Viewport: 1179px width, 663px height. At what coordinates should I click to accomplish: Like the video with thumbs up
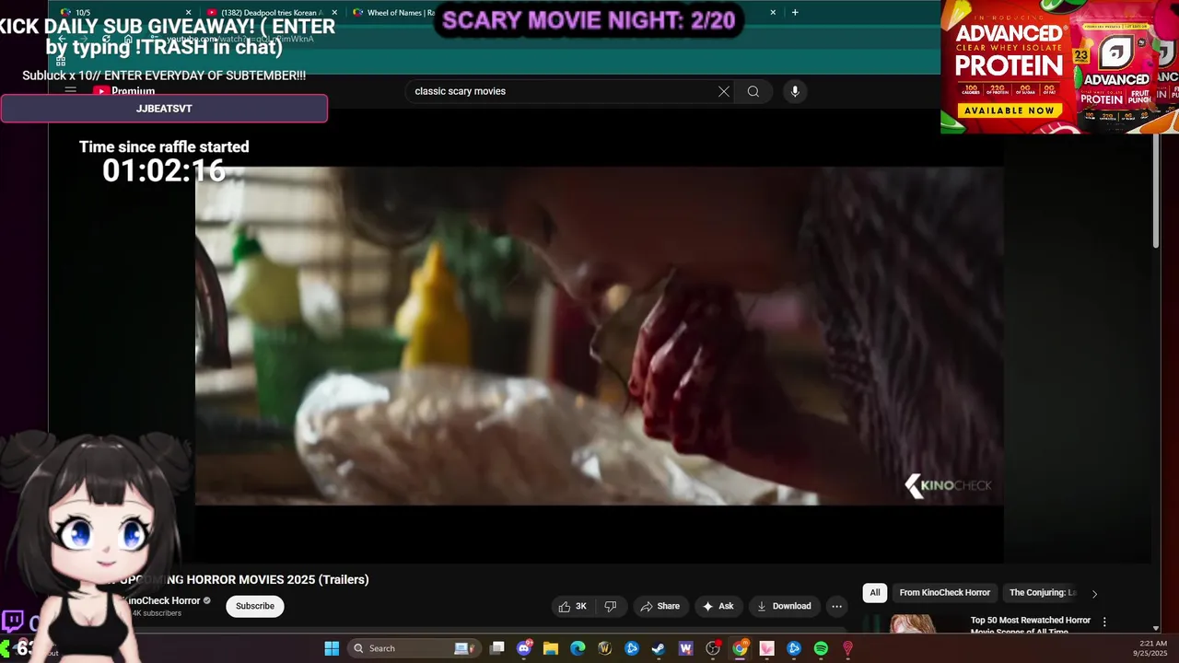tap(572, 606)
